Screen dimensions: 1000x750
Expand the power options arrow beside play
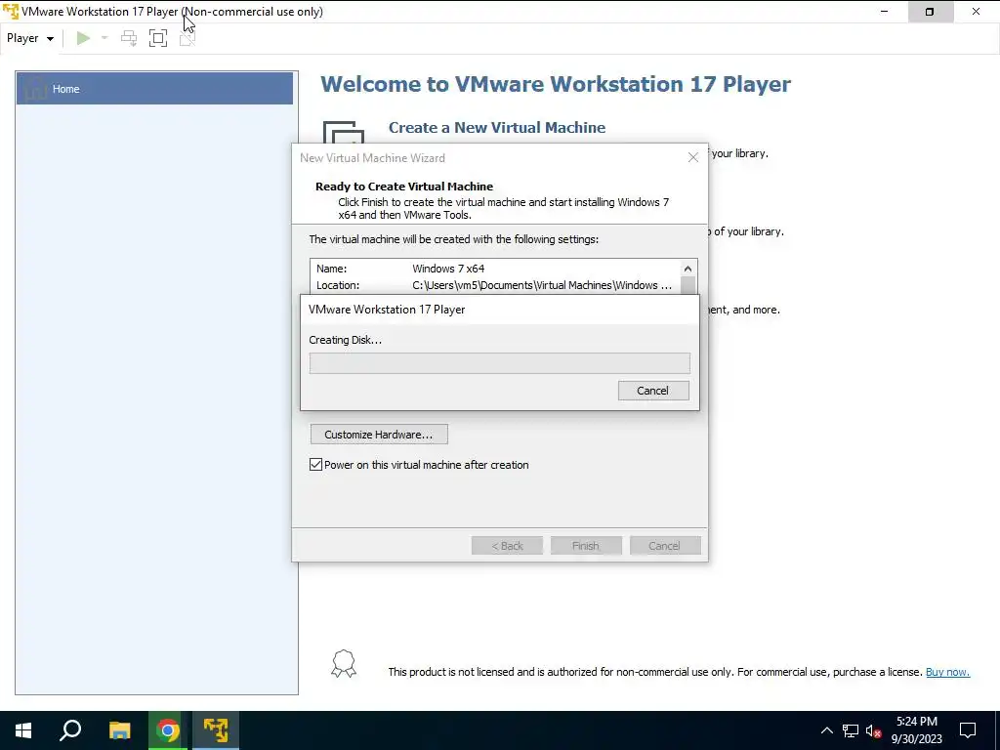pyautogui.click(x=104, y=38)
